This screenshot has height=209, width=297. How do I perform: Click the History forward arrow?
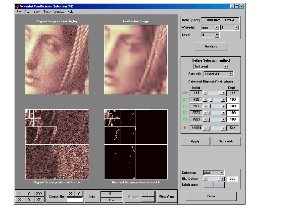[151, 194]
